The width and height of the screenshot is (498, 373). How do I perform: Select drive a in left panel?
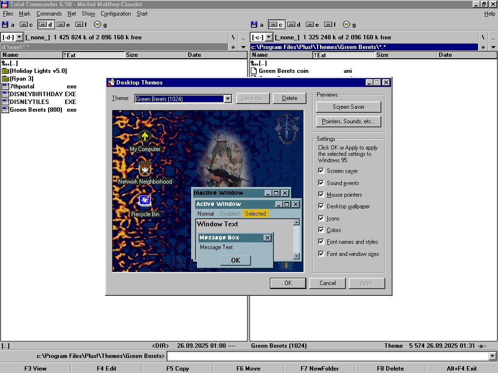tap(8, 24)
